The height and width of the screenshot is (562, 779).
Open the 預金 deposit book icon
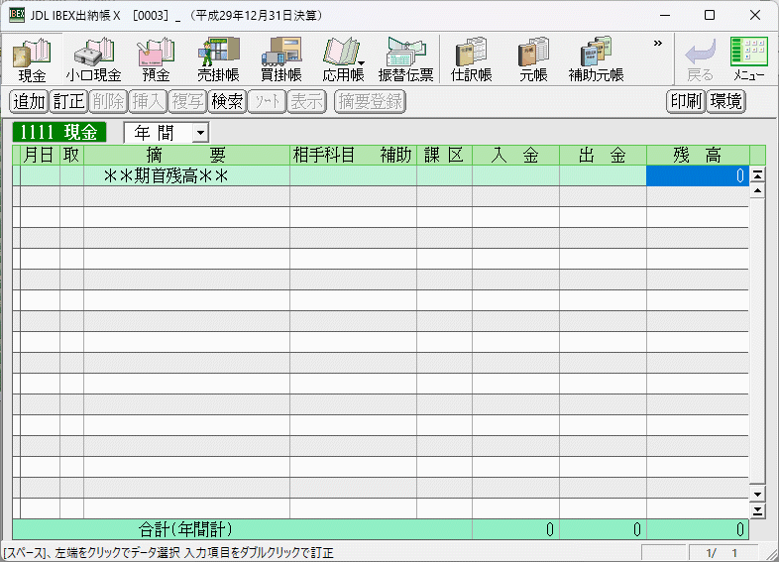tap(156, 59)
